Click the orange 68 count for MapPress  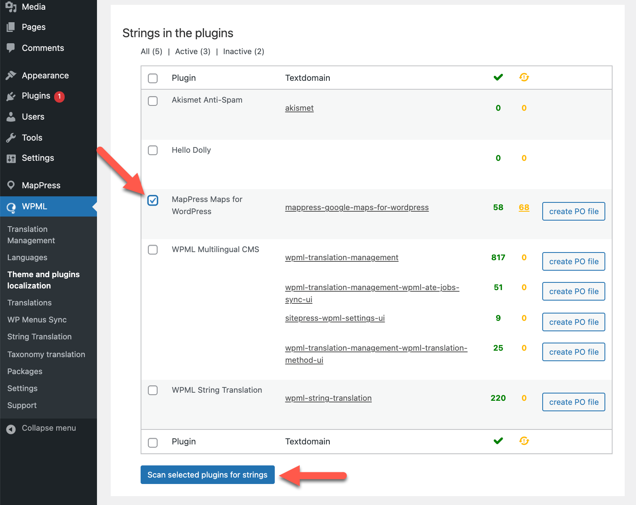(x=524, y=207)
